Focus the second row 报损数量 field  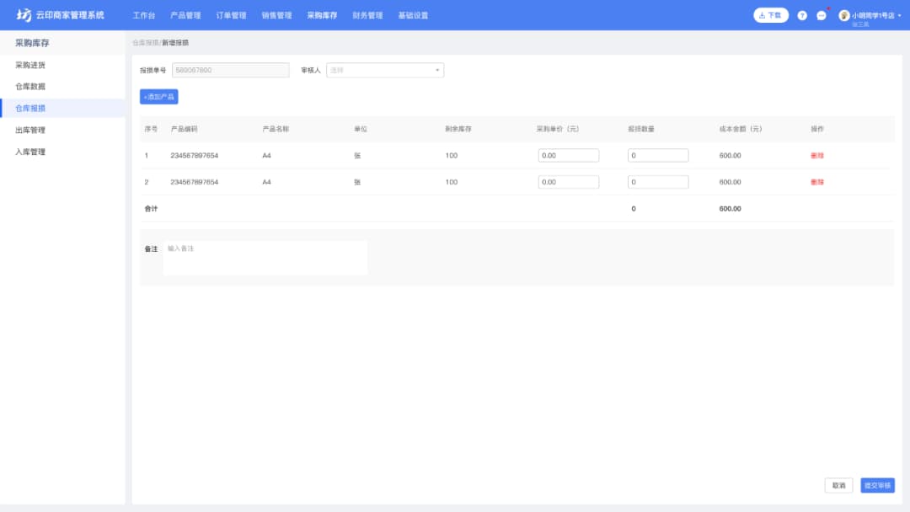pyautogui.click(x=658, y=182)
